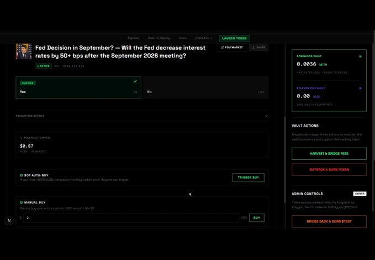The width and height of the screenshot is (375, 260).
Task: Click the Active status badge
Action: pyautogui.click(x=44, y=66)
